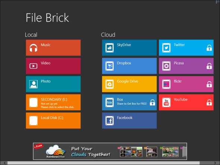Open the YouTube tile label
Image resolution: width=220 pixels, height=165 pixels.
click(180, 99)
